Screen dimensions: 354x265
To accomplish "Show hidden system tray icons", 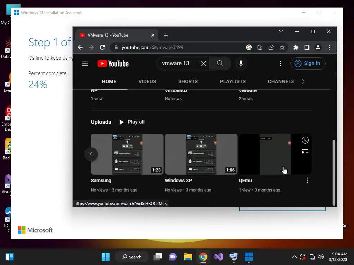I will (295, 257).
